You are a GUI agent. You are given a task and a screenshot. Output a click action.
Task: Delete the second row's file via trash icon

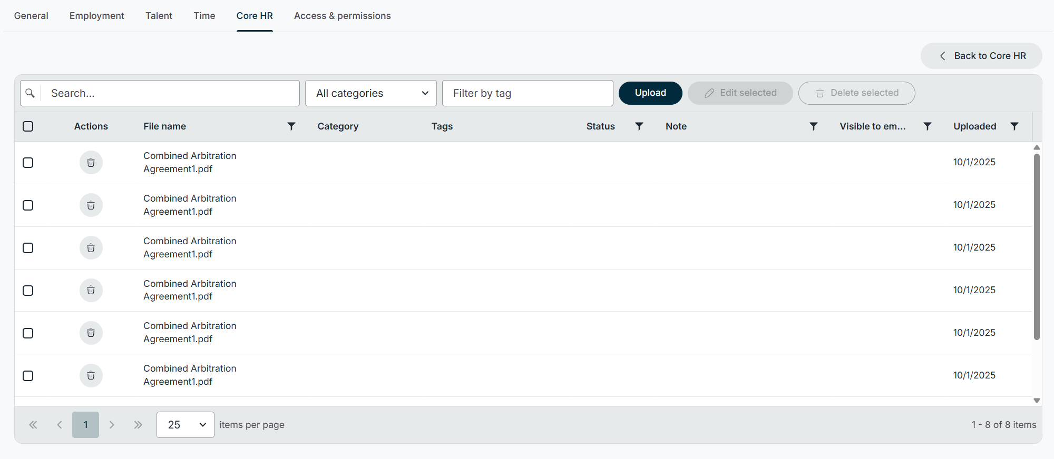pos(91,205)
